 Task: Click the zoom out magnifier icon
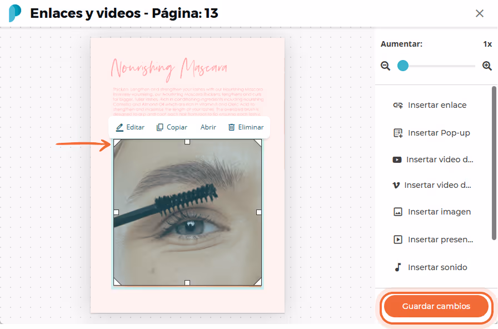tap(386, 66)
